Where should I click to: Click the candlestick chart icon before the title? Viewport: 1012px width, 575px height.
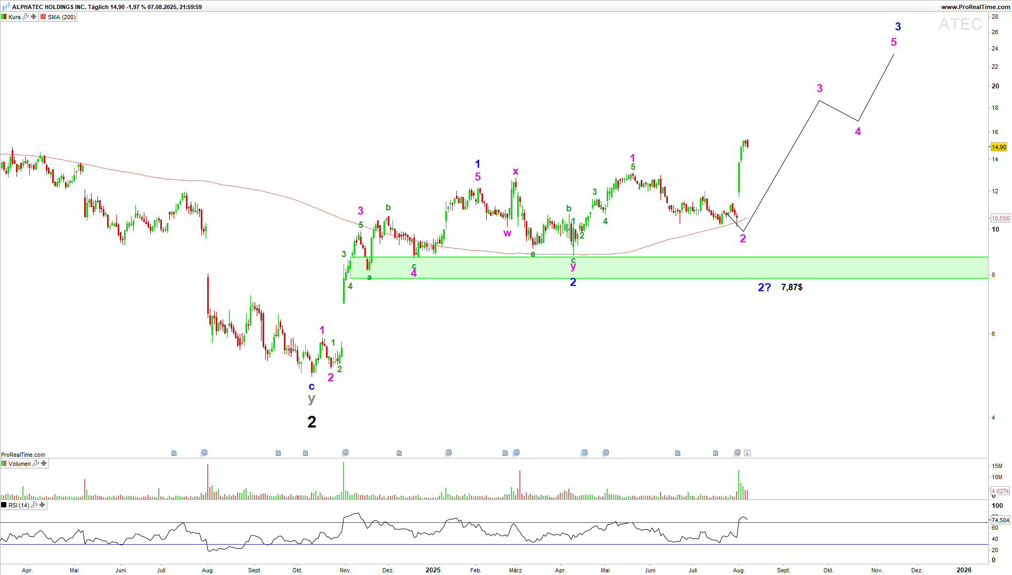6,7
